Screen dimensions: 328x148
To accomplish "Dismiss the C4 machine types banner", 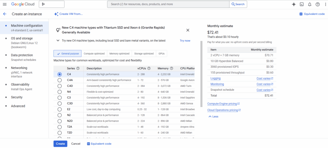I will pyautogui.click(x=188, y=30).
